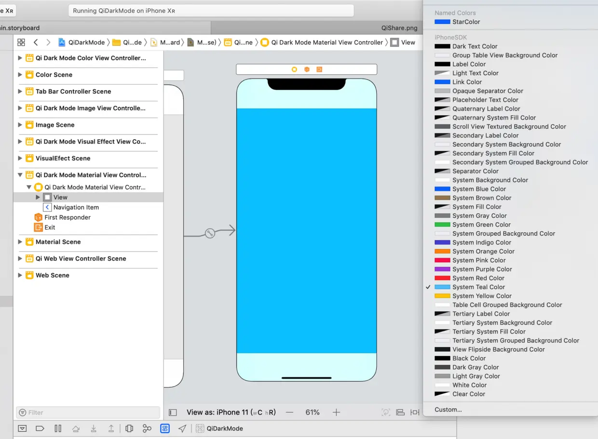This screenshot has height=439, width=598.
Task: Click Qi Dark Mode Material View Controller breadcrumb
Action: 322,42
